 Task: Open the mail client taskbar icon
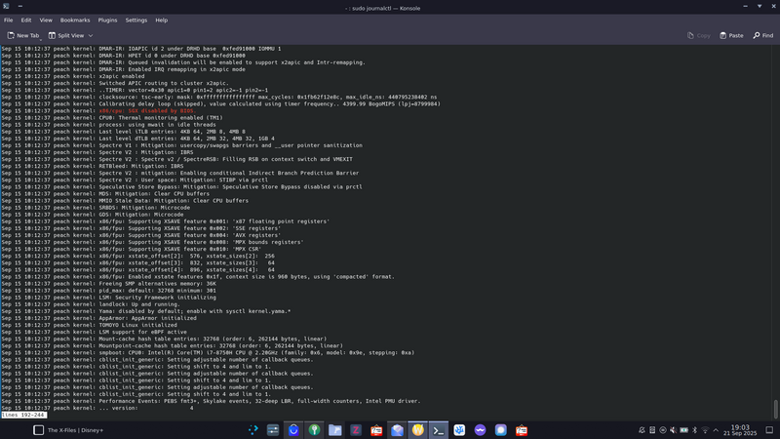(397, 430)
